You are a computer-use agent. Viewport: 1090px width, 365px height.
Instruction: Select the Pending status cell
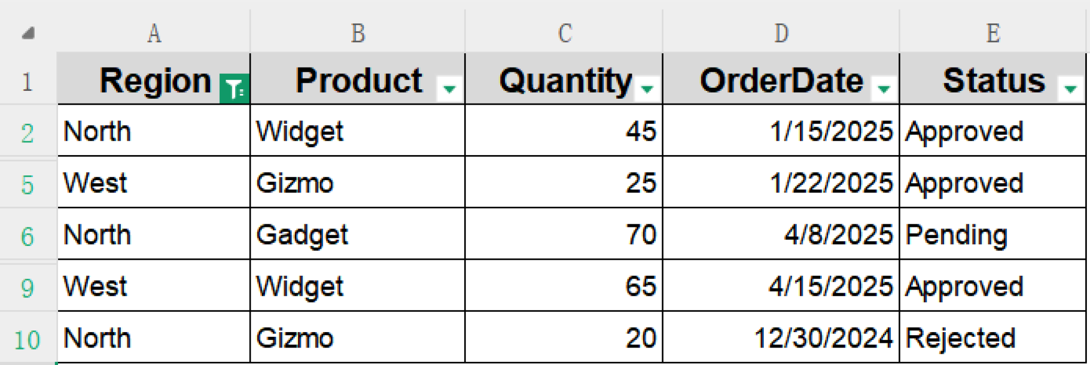coord(993,234)
